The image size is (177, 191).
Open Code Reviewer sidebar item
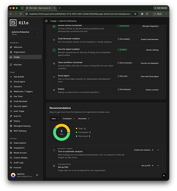[25, 101]
